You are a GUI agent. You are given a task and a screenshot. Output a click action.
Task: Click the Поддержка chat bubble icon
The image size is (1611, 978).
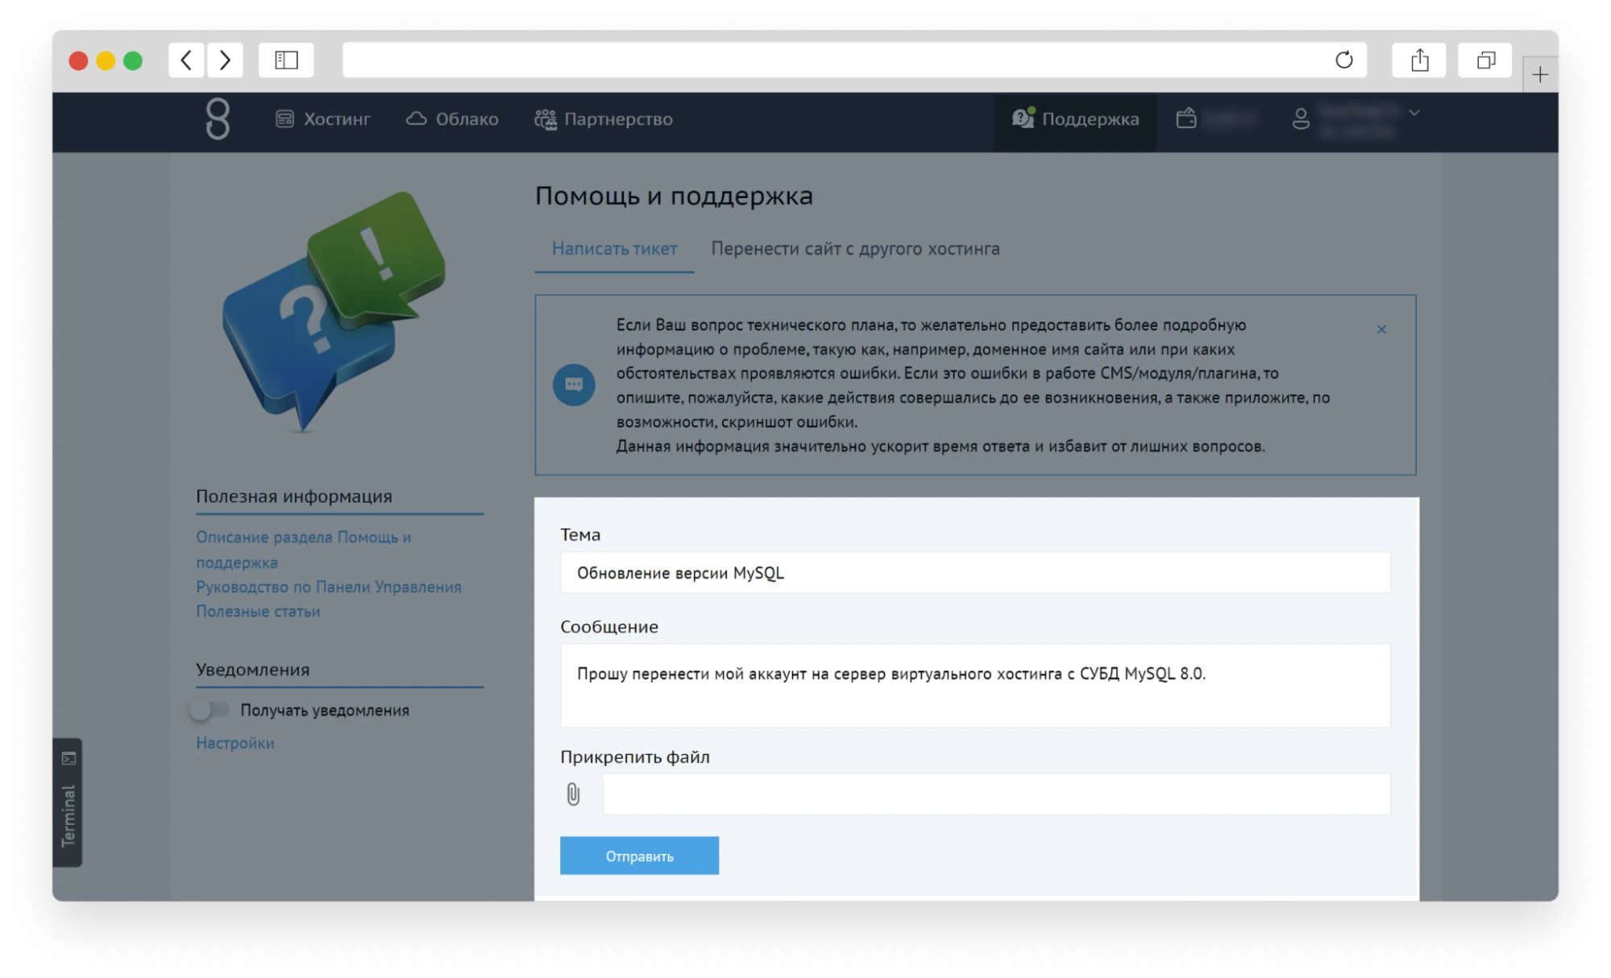point(1022,117)
